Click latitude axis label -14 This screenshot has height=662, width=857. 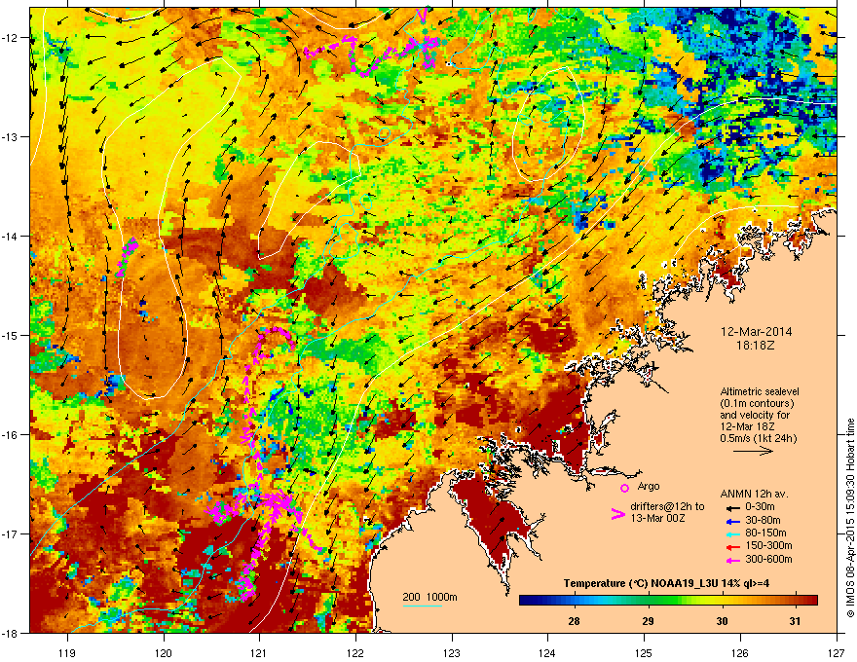pos(10,236)
